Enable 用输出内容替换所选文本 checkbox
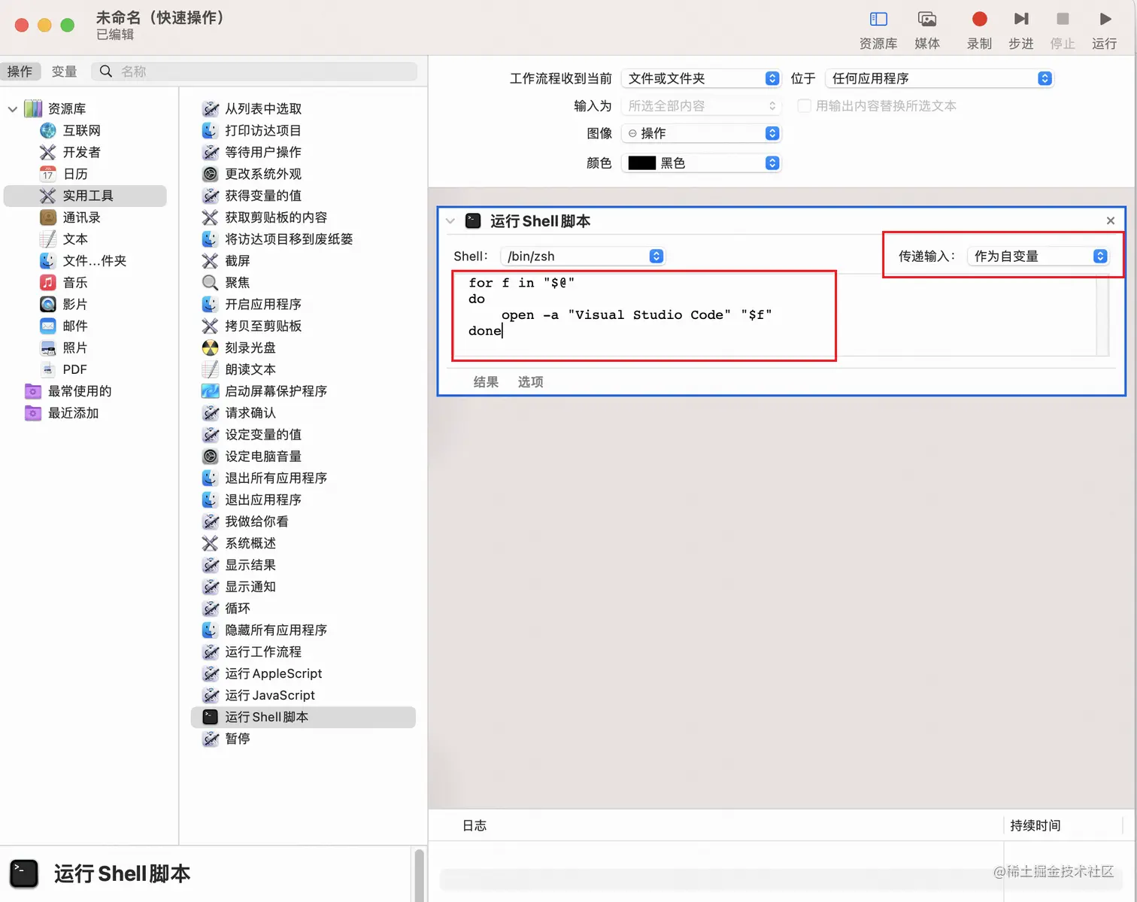 (x=804, y=106)
